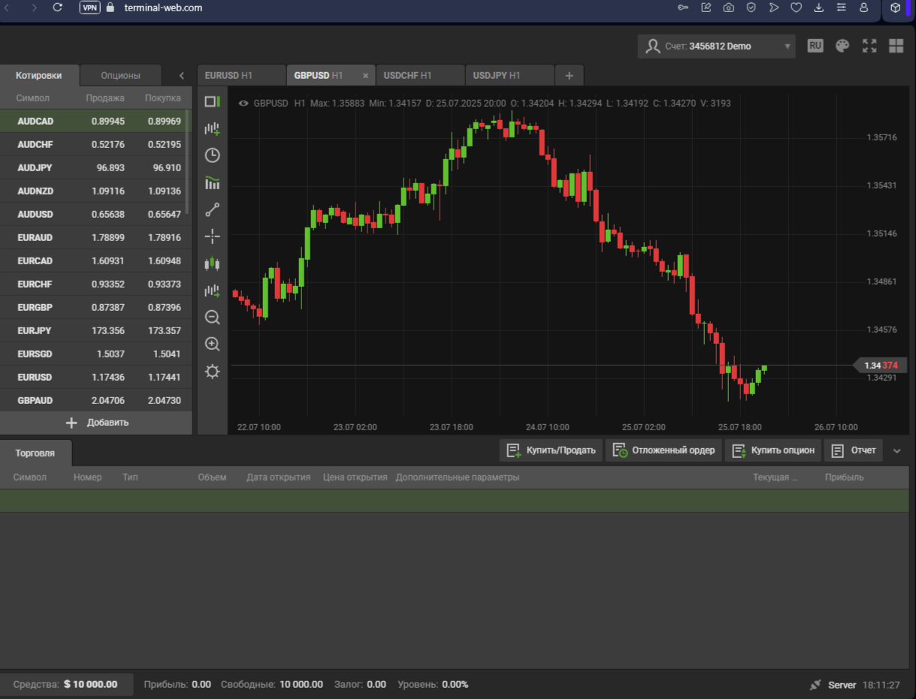916x699 pixels.
Task: Toggle the RU language button
Action: click(x=815, y=46)
